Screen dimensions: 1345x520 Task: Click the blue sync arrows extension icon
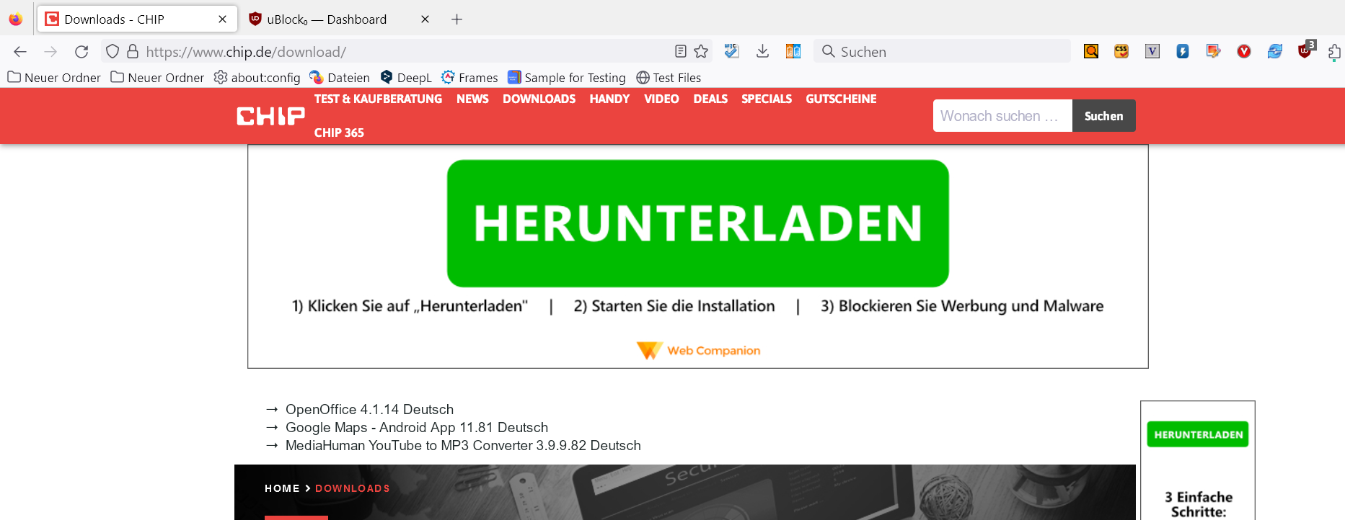click(x=1275, y=51)
